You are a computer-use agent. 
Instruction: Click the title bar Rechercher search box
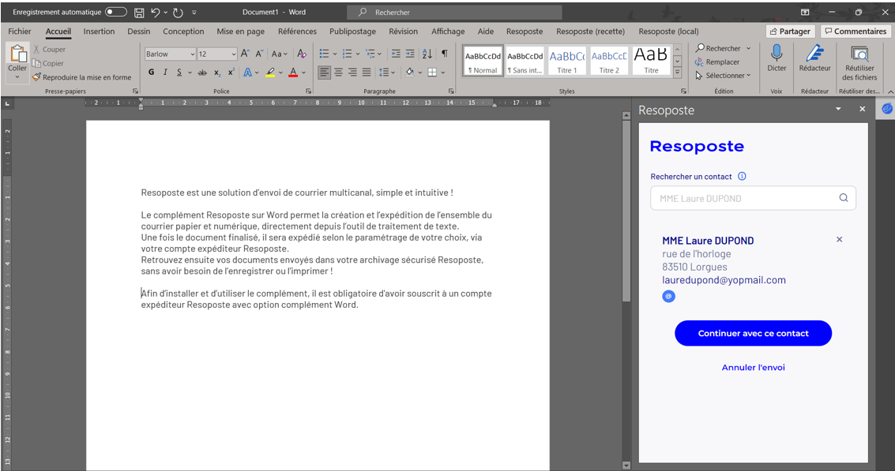click(454, 12)
